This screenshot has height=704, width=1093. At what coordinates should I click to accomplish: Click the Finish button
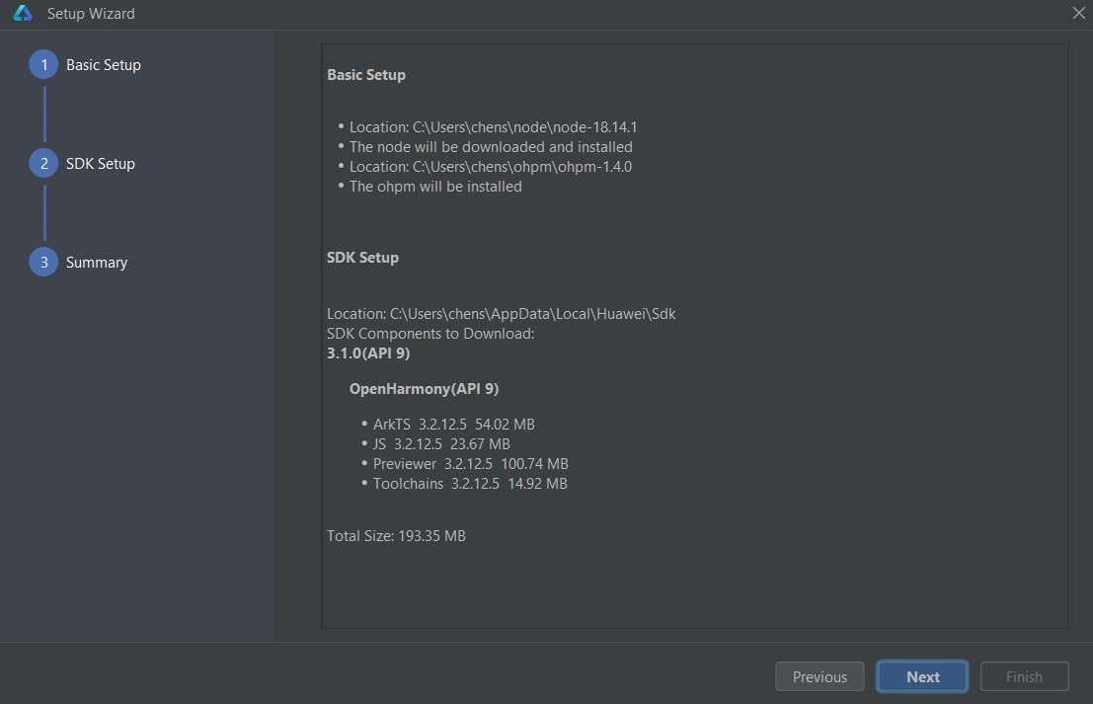point(1024,676)
